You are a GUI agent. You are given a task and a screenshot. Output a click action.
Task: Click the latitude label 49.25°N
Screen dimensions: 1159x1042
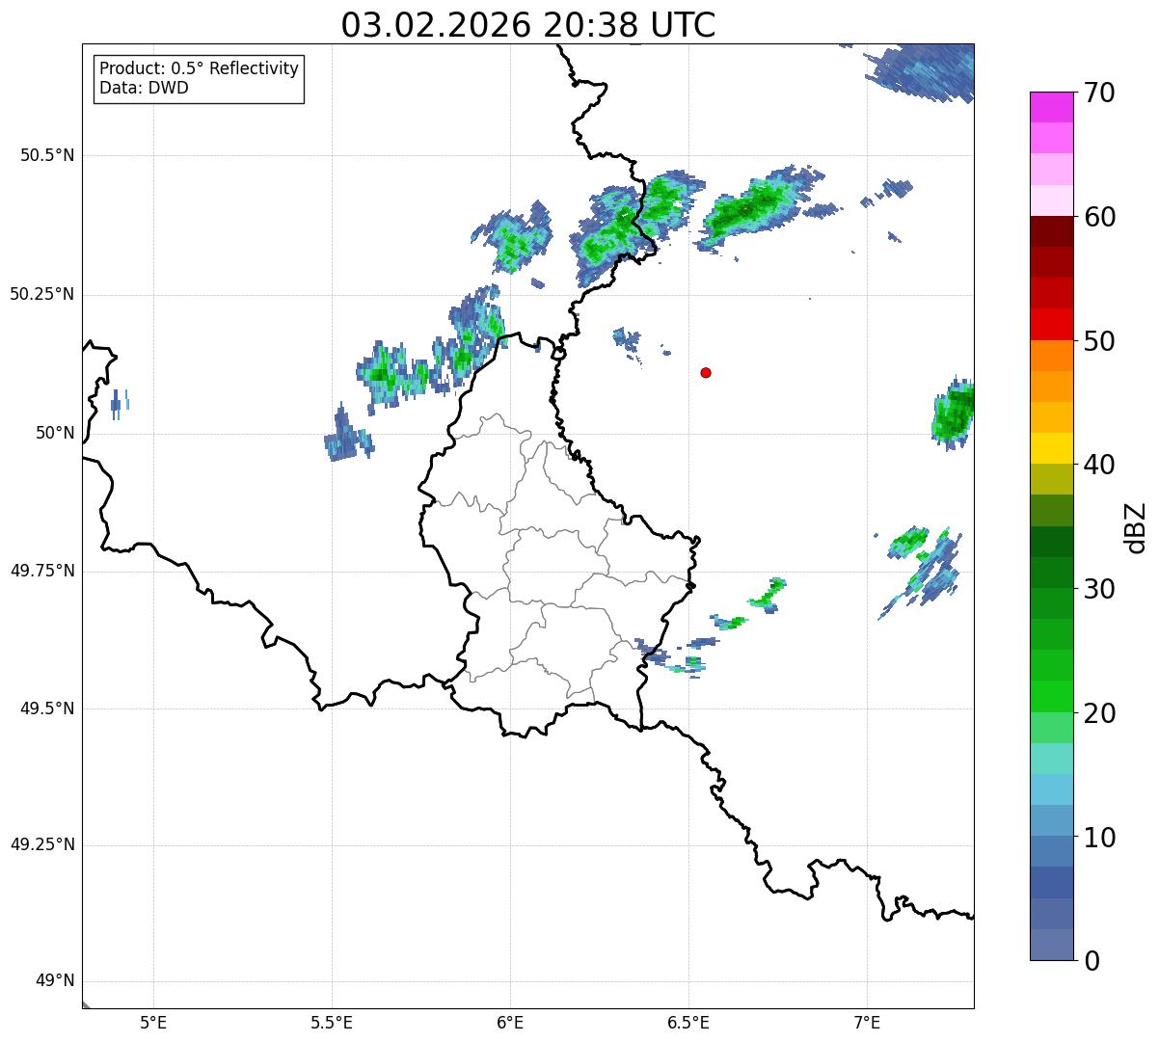(x=42, y=845)
